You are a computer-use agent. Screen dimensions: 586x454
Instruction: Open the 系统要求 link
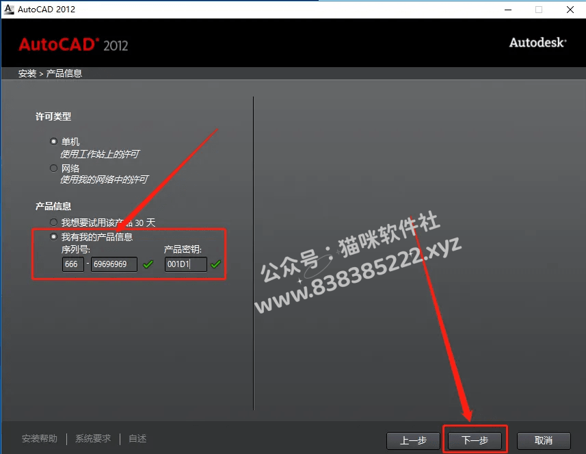tap(93, 438)
